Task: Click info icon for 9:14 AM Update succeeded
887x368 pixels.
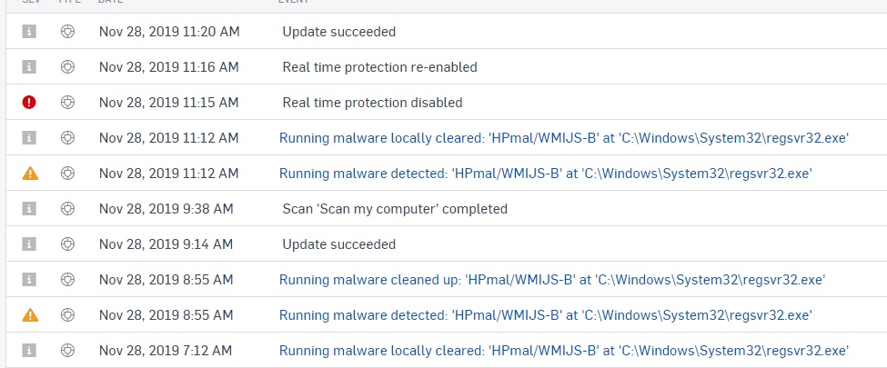Action: point(29,244)
